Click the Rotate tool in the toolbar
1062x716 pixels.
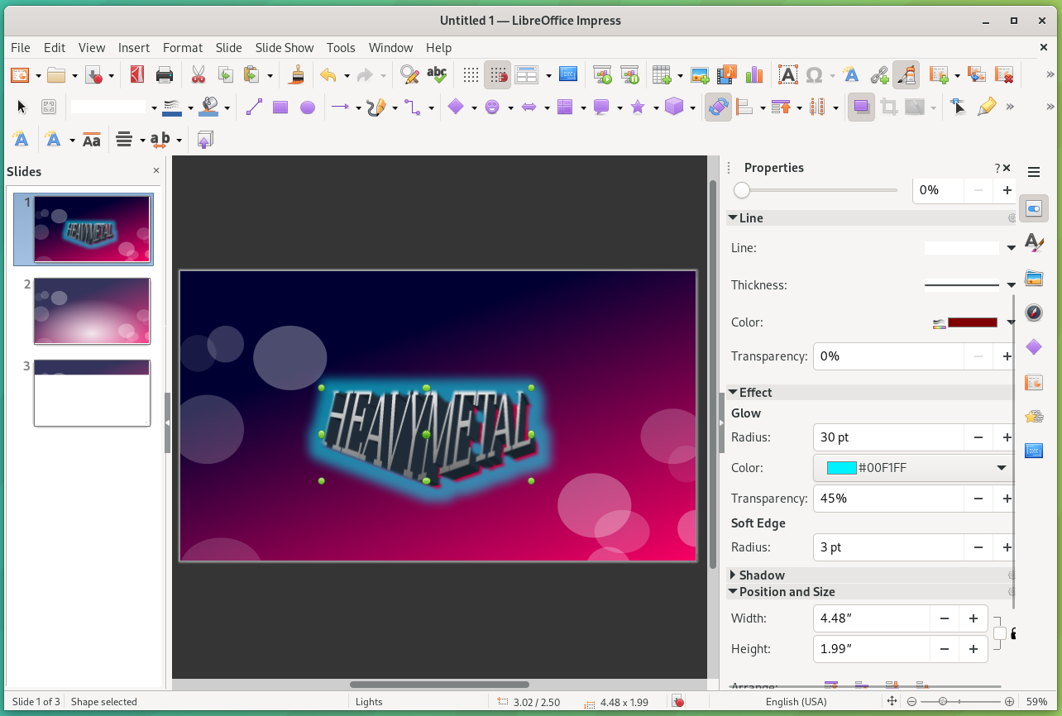(x=718, y=107)
